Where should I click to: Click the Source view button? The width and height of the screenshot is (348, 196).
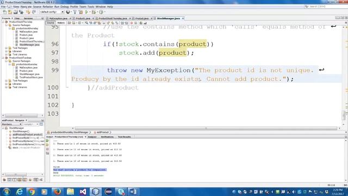pos(51,23)
